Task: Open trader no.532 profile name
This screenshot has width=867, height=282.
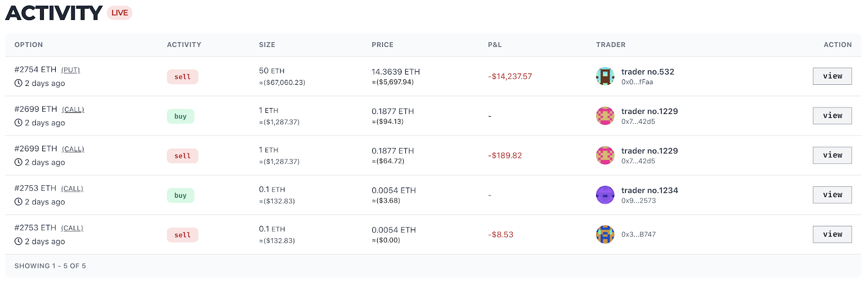Action: 648,72
